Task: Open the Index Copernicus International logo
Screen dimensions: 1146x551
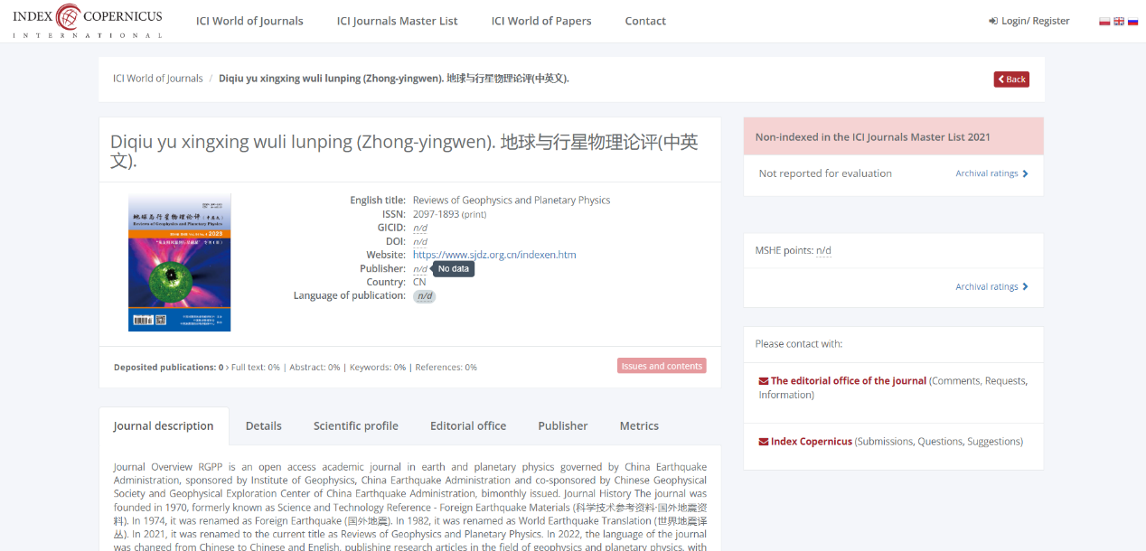Action: pos(87,21)
